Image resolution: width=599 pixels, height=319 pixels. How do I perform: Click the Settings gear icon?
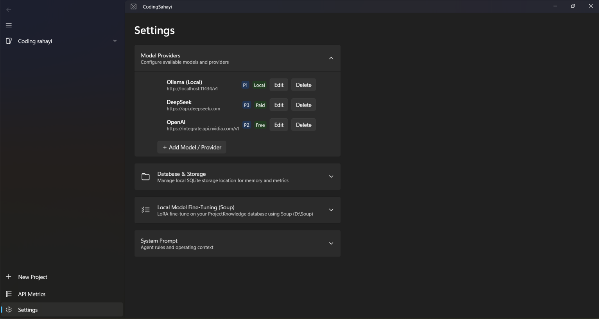pyautogui.click(x=9, y=310)
